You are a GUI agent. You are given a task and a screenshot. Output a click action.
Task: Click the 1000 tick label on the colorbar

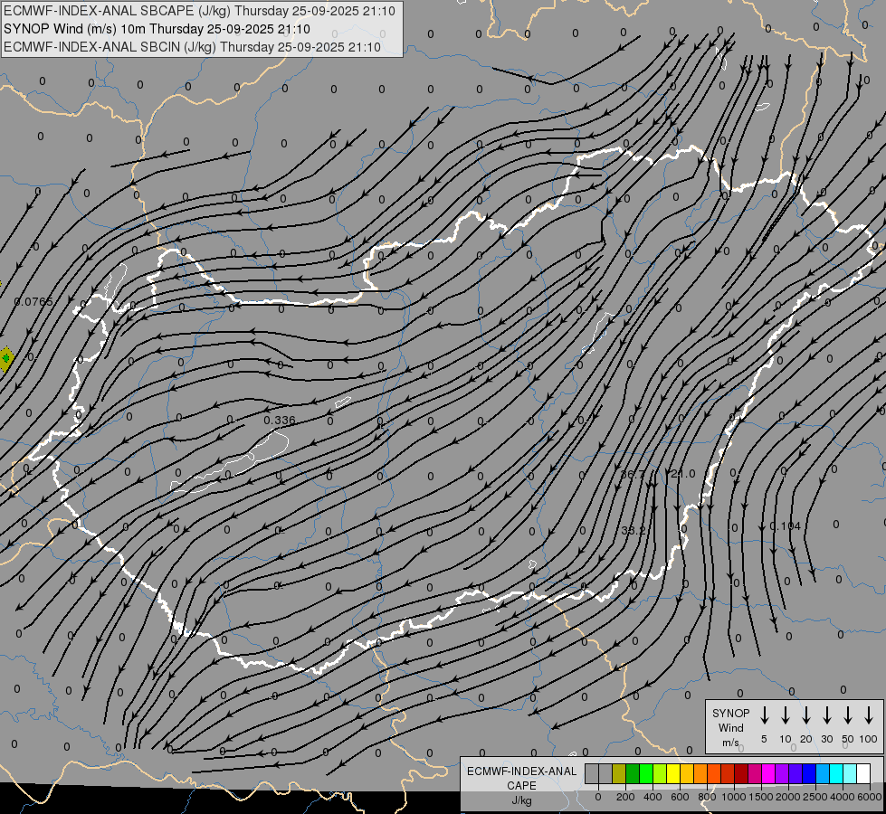pos(734,797)
